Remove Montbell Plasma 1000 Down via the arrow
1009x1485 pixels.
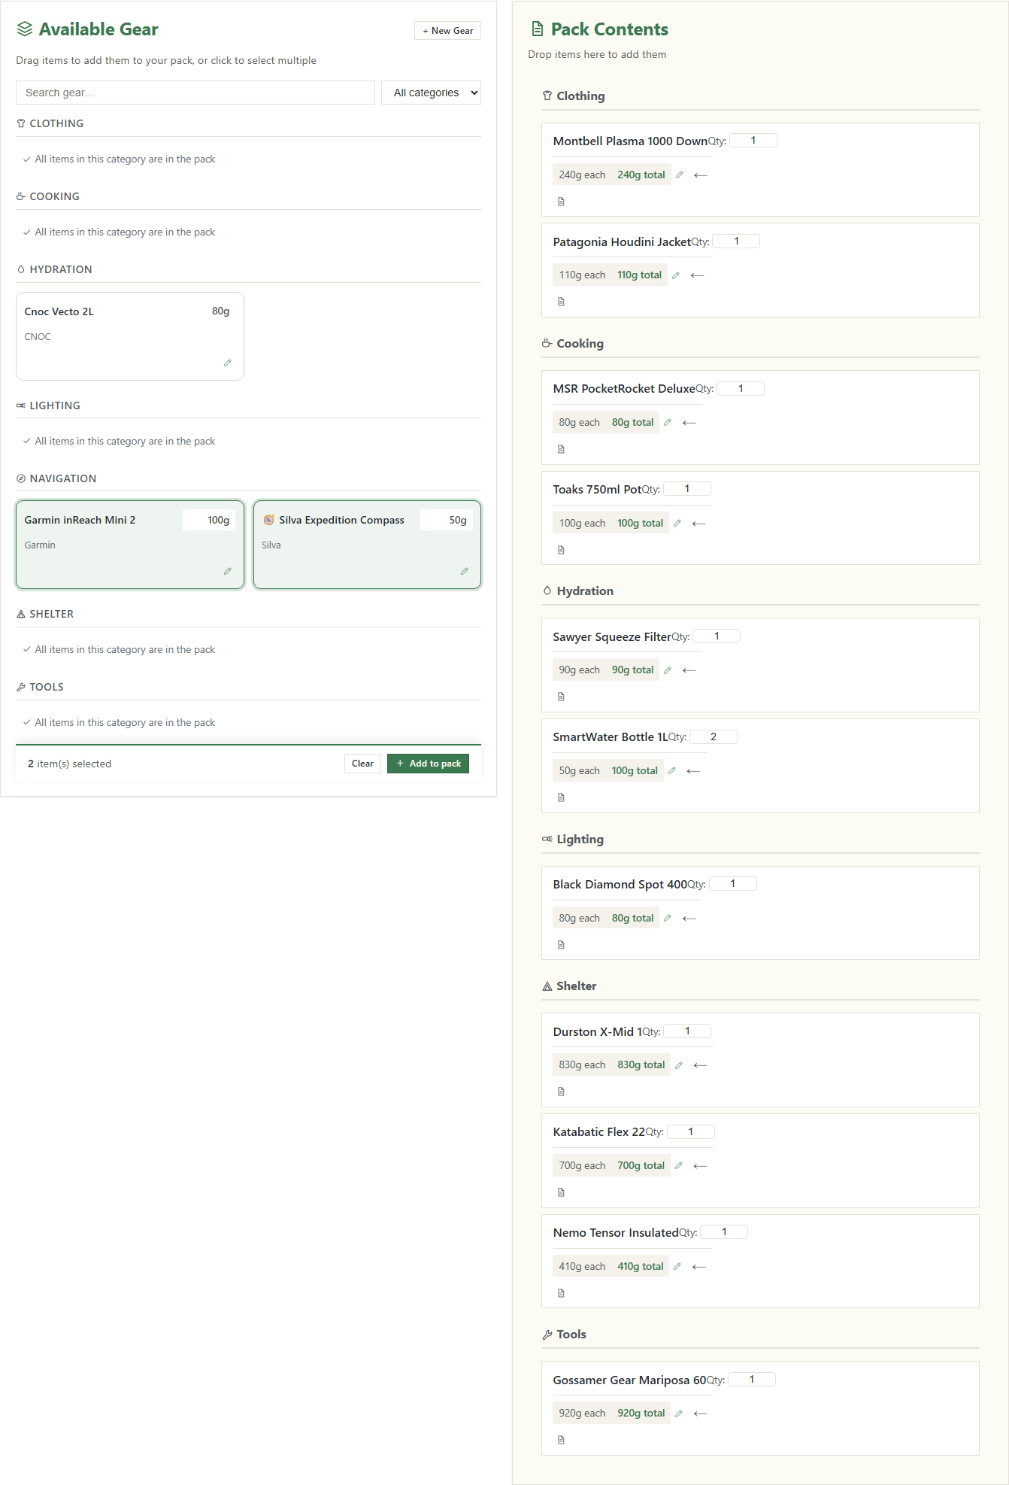[x=701, y=175]
